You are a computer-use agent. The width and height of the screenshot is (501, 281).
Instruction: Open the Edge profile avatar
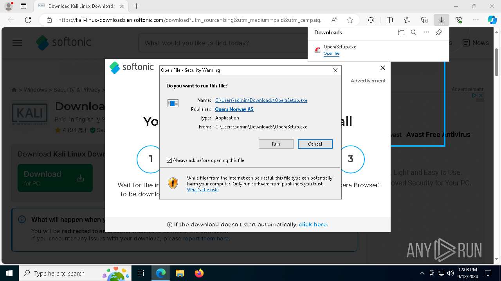click(8, 6)
